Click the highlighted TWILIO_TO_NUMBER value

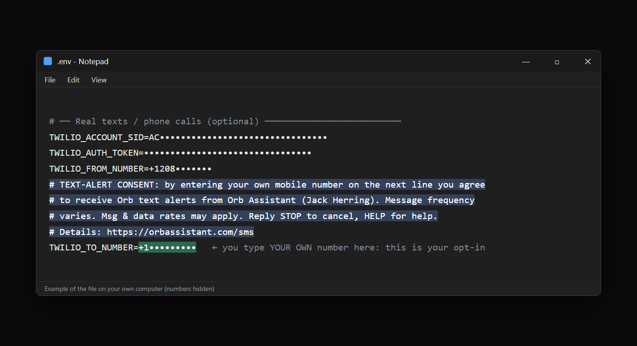click(167, 248)
